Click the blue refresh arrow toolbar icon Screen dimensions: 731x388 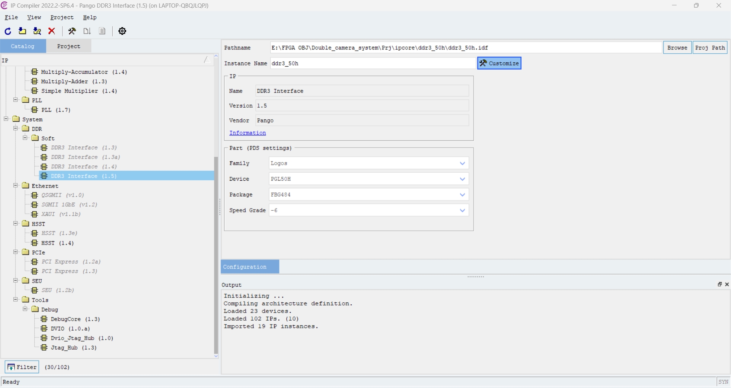tap(8, 31)
